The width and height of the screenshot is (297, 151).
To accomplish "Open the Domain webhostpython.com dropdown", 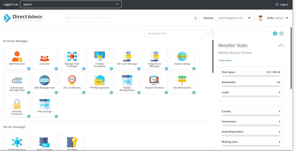I will click(x=234, y=18).
